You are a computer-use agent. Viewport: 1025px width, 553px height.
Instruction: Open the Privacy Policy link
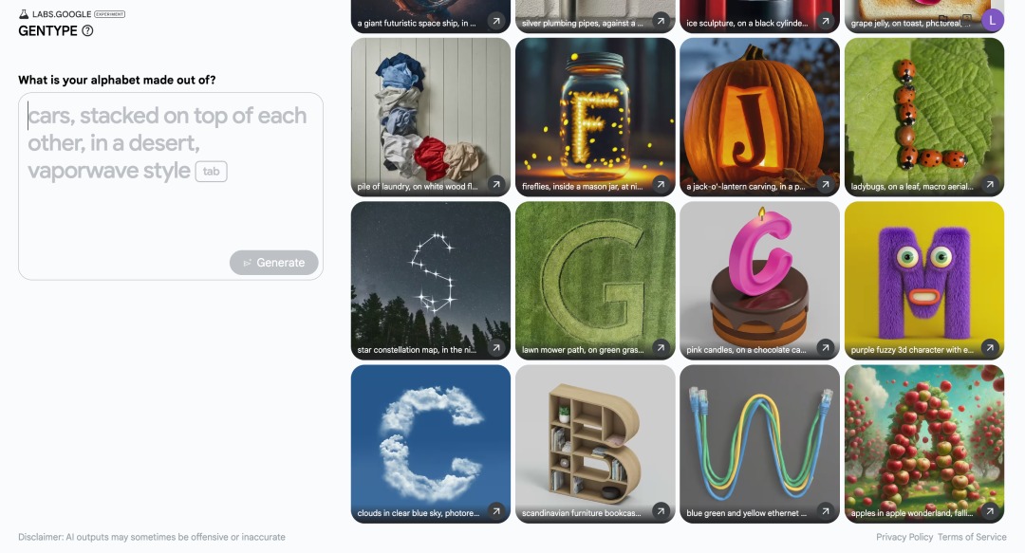click(904, 537)
